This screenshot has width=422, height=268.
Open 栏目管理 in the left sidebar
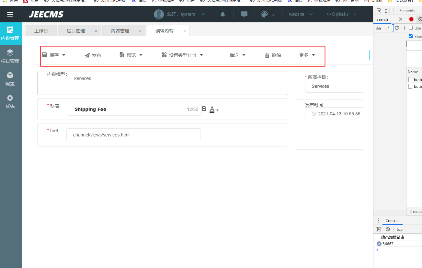(x=10, y=56)
